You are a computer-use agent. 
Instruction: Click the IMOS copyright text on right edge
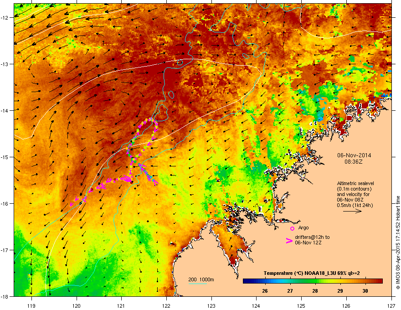click(x=398, y=243)
